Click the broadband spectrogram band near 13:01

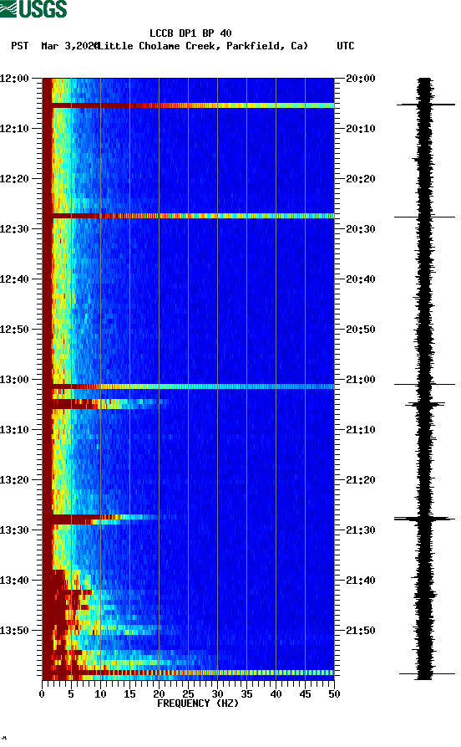pos(189,386)
